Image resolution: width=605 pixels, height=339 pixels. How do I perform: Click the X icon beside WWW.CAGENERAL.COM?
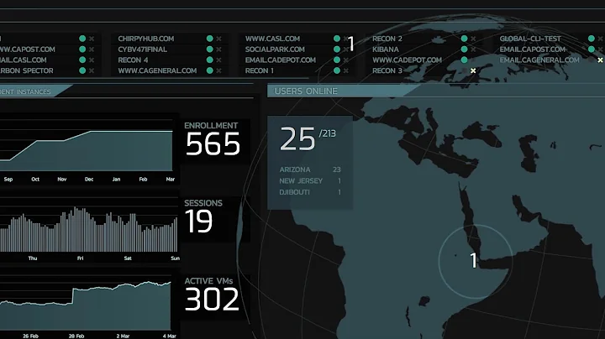coord(218,70)
